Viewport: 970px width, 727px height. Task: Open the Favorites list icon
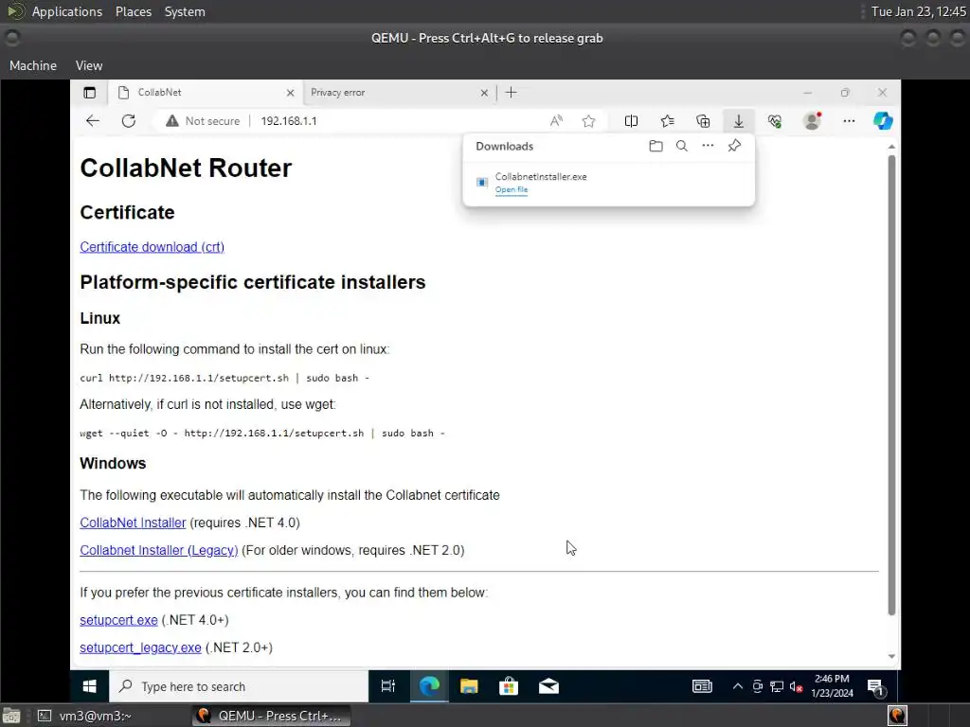(x=667, y=121)
